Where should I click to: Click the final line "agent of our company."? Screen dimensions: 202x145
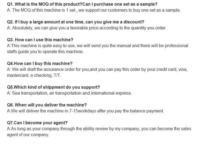point(28,134)
